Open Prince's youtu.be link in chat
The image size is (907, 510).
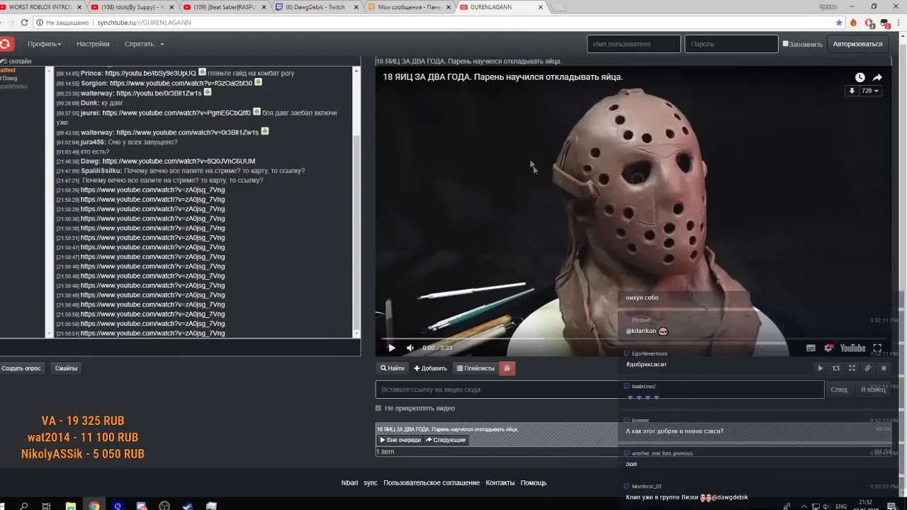pos(150,74)
